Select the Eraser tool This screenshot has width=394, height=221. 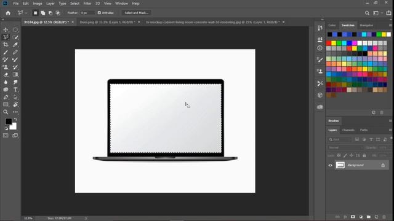[x=6, y=75]
